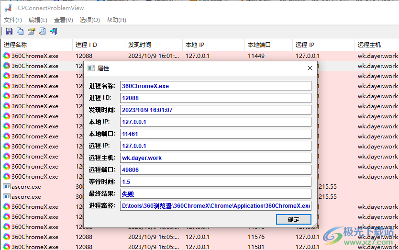Click the 360ChromeX icon in the row with port 11449
The width and height of the screenshot is (399, 250).
click(x=7, y=56)
